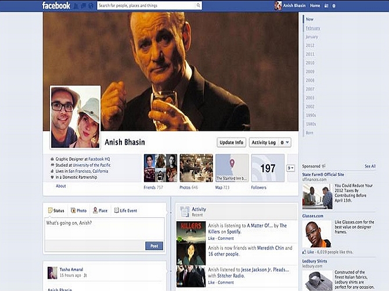Click Tasha Amaral's avatar thumbnail
This screenshot has width=389, height=291.
(x=52, y=273)
